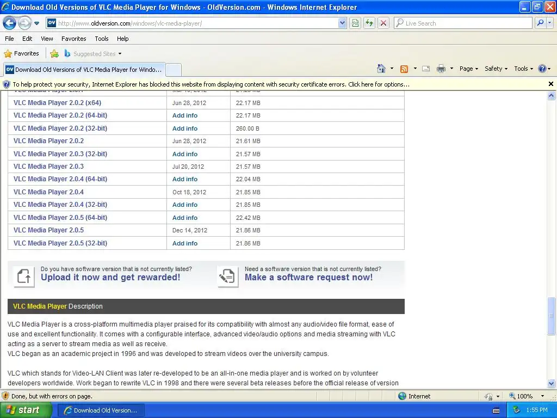Expand the Home button dropdown arrow
557x418 pixels.
coord(392,69)
